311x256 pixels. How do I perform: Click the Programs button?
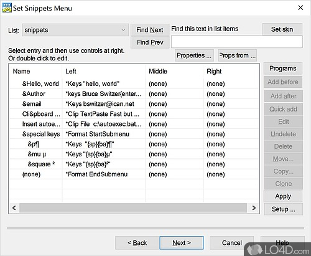click(x=283, y=69)
